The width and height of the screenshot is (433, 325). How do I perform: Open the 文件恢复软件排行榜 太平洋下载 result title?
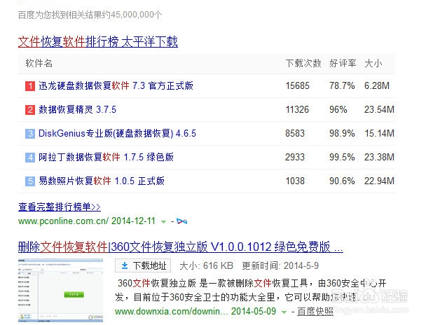(98, 42)
